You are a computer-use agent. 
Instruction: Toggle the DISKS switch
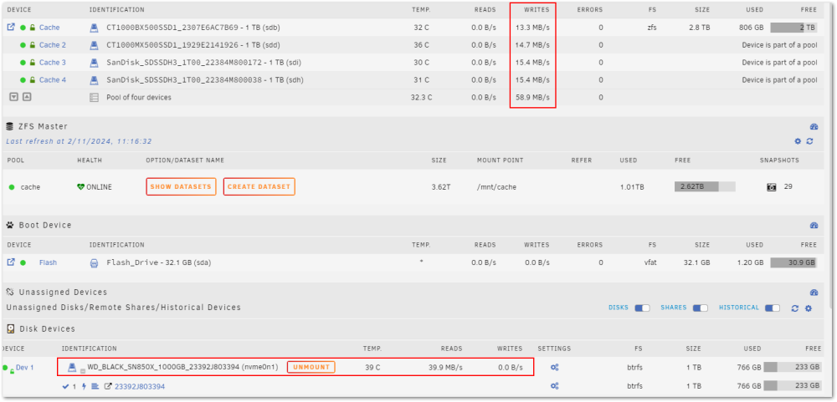pyautogui.click(x=642, y=308)
